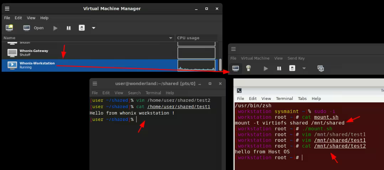Click the terminal icon in the Whonix guest window
Viewport: 384px width, 170px height.
(240, 91)
